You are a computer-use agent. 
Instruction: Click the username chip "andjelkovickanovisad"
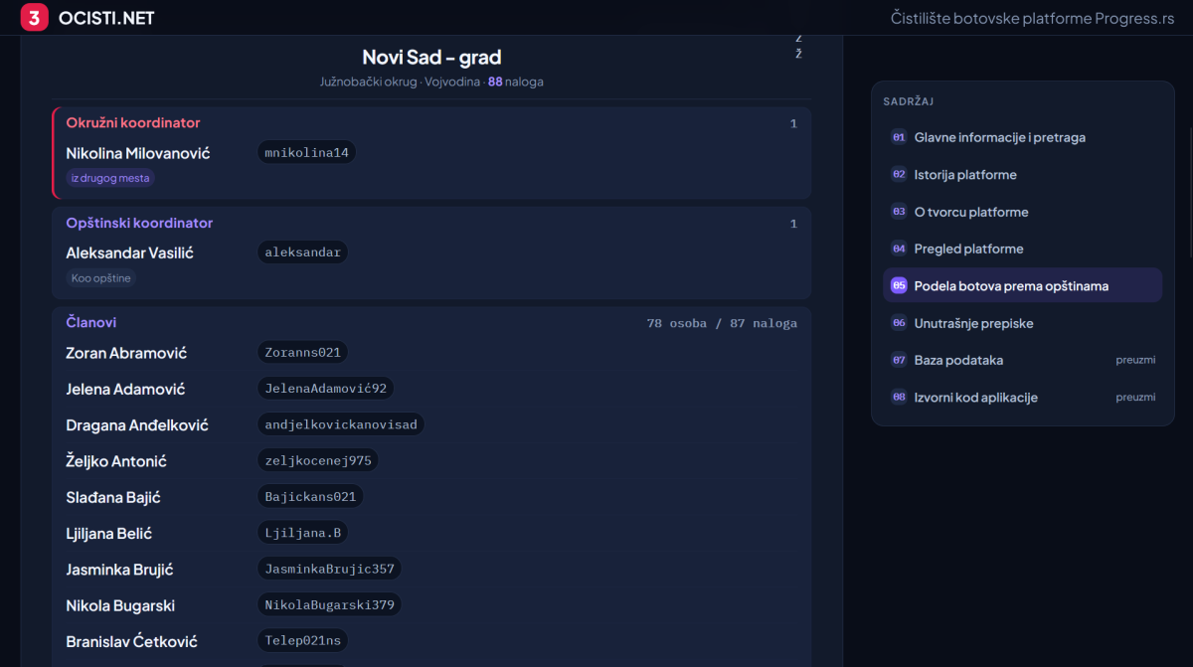pos(341,424)
